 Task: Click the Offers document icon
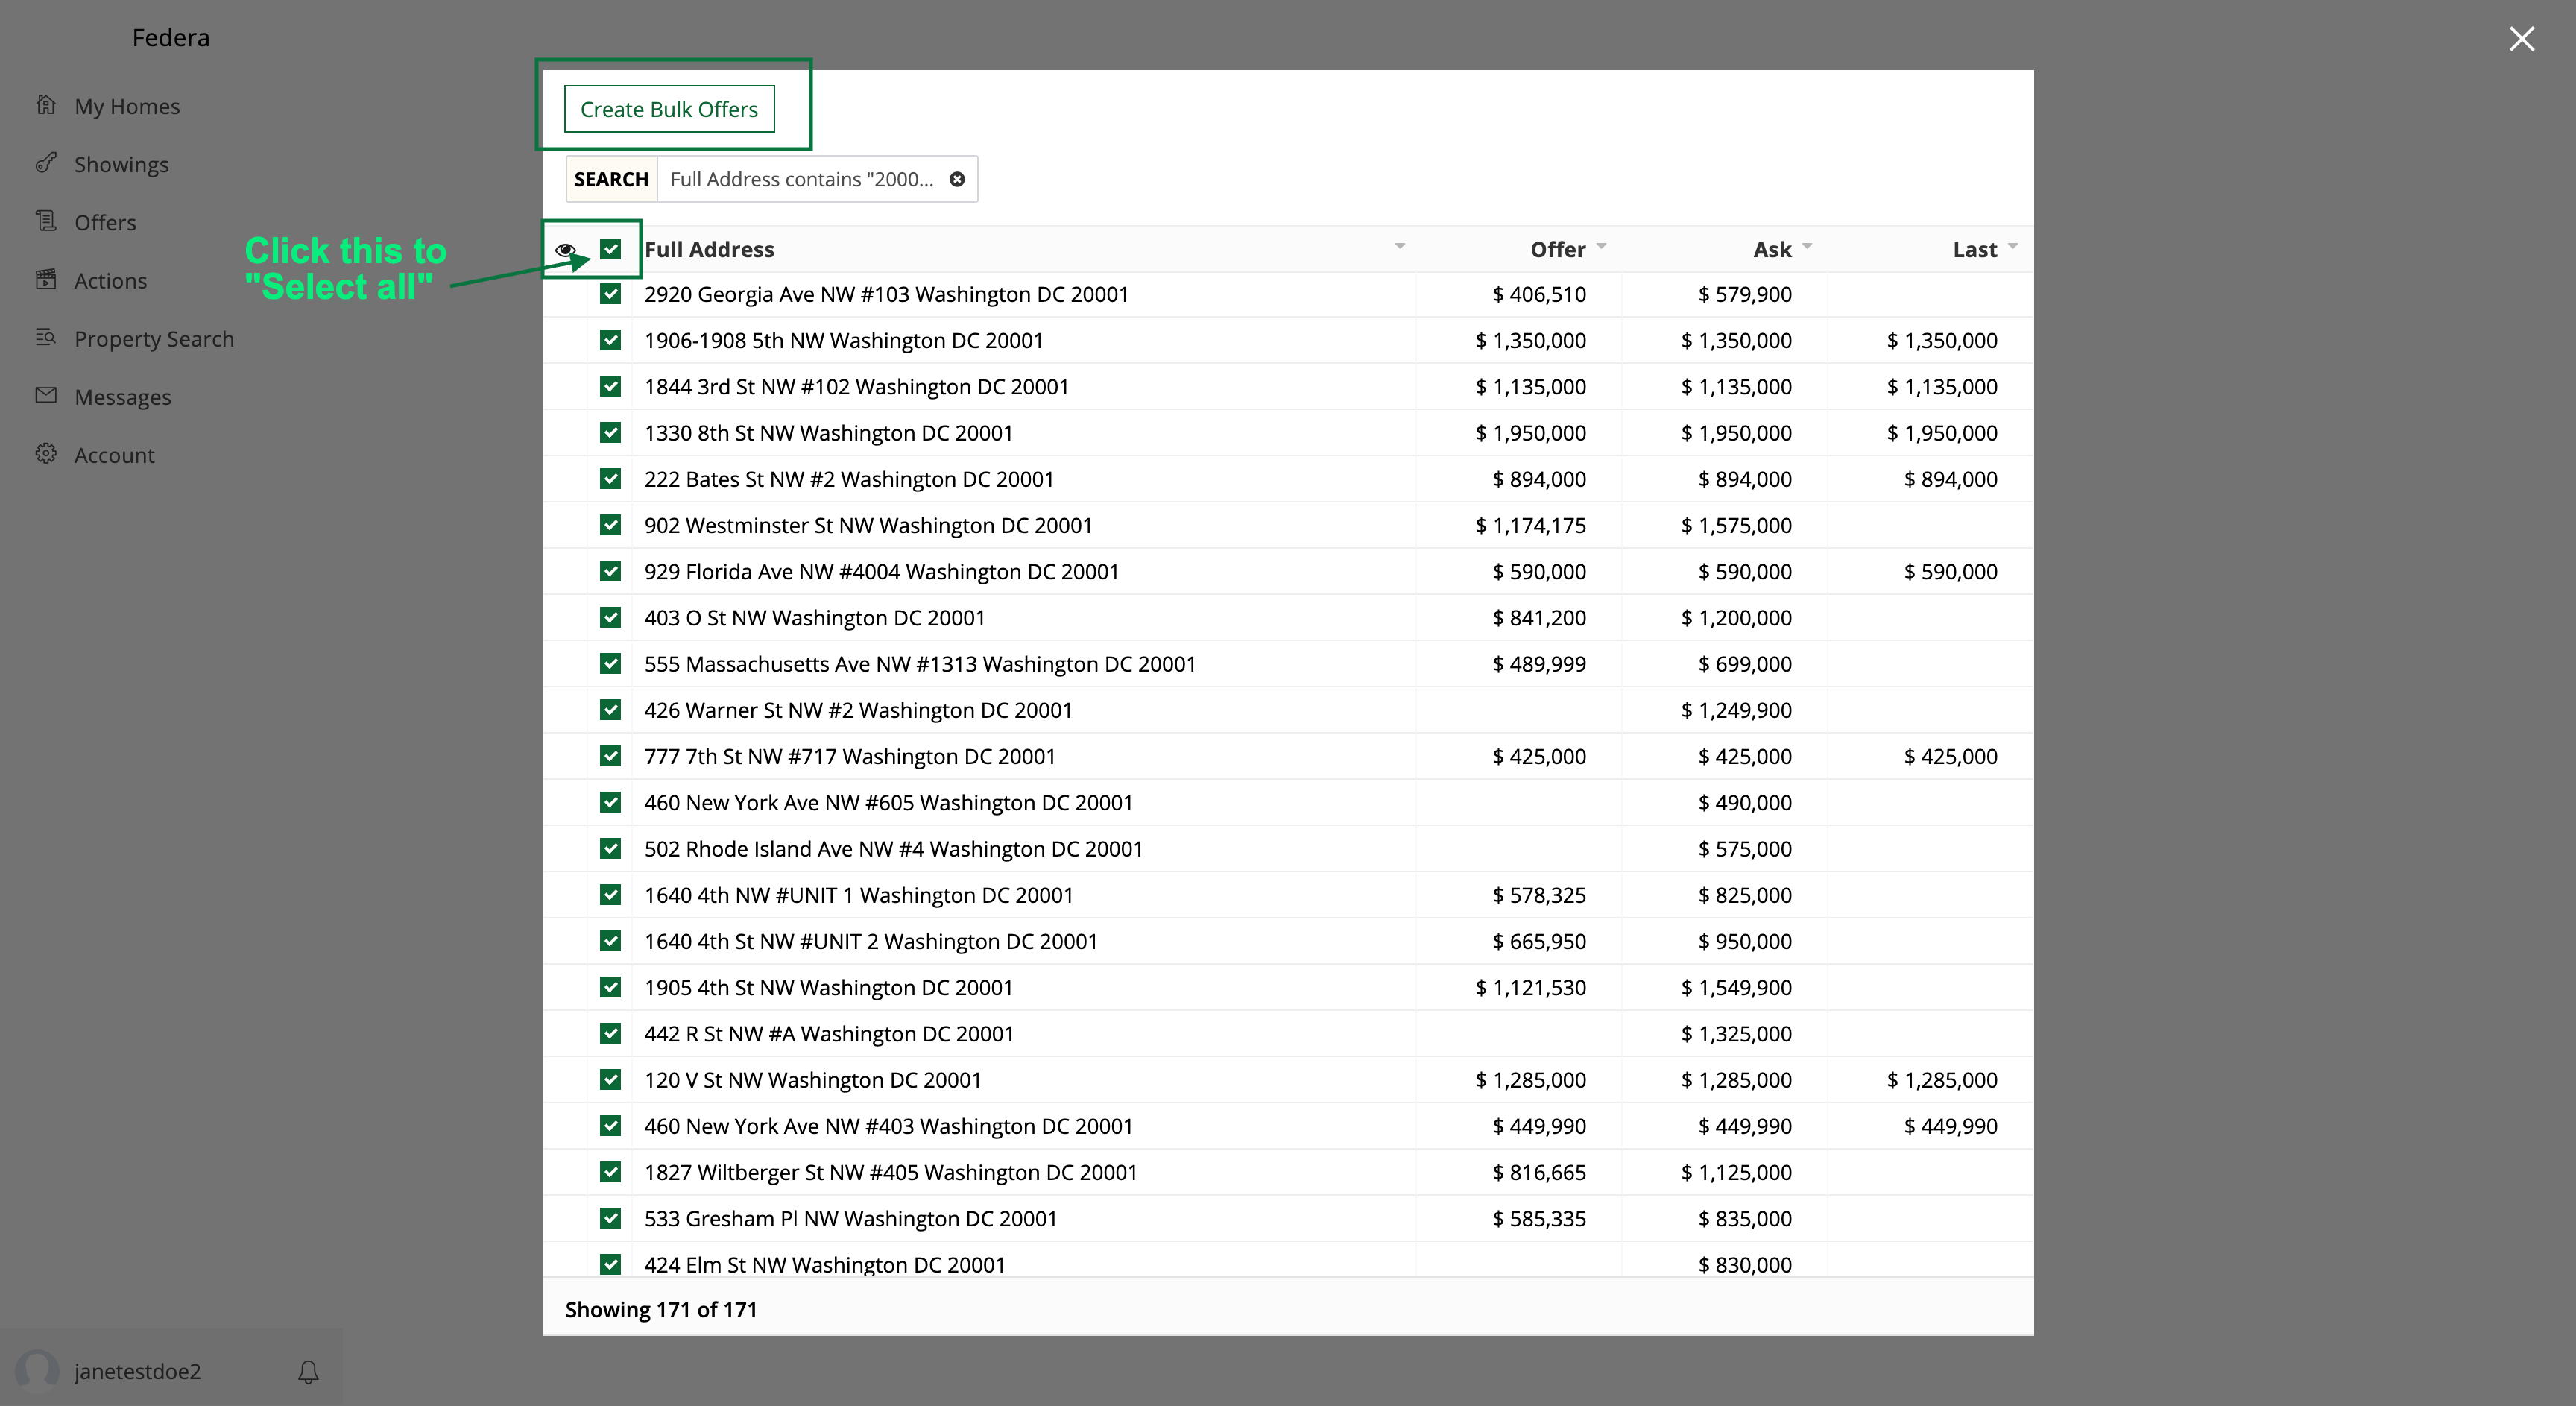tap(46, 221)
